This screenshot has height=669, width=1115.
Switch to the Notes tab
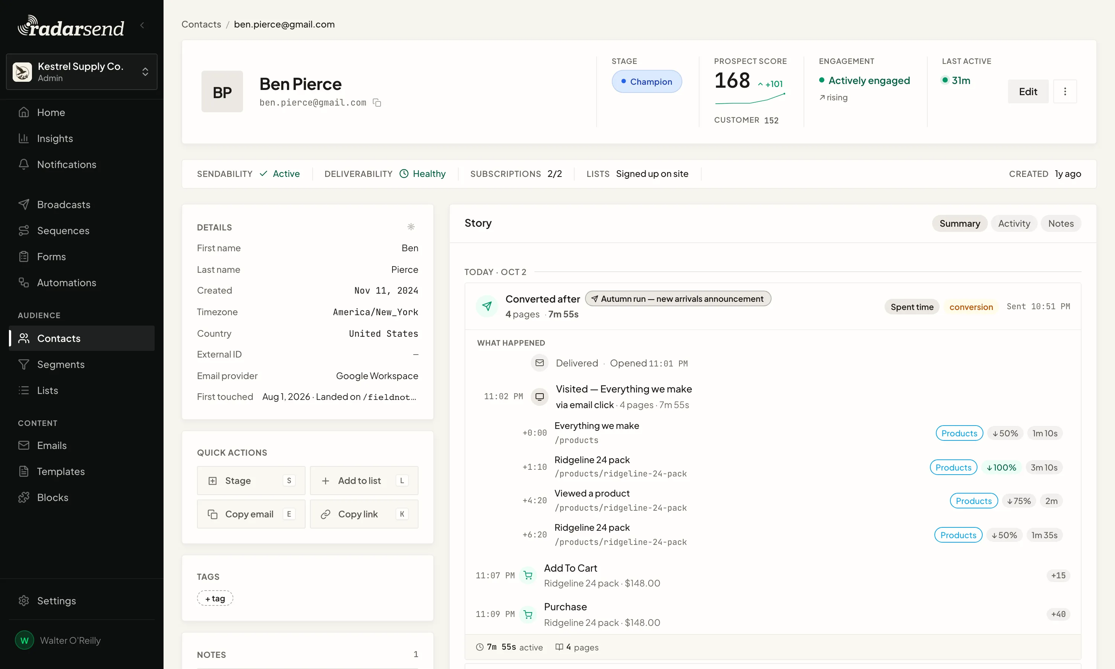point(1061,224)
